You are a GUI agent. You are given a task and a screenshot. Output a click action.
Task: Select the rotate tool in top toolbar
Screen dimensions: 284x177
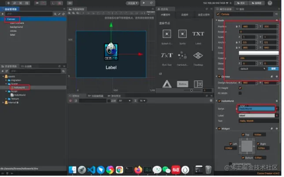tap(15, 3)
